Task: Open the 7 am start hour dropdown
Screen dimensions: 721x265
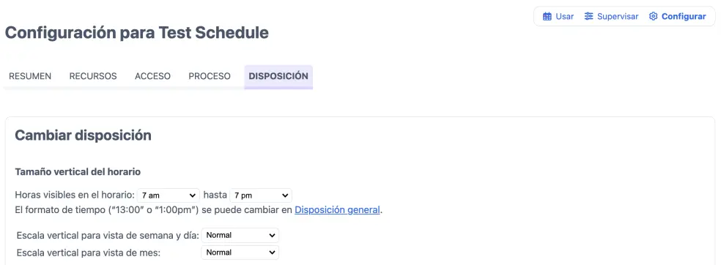Action: pyautogui.click(x=169, y=195)
